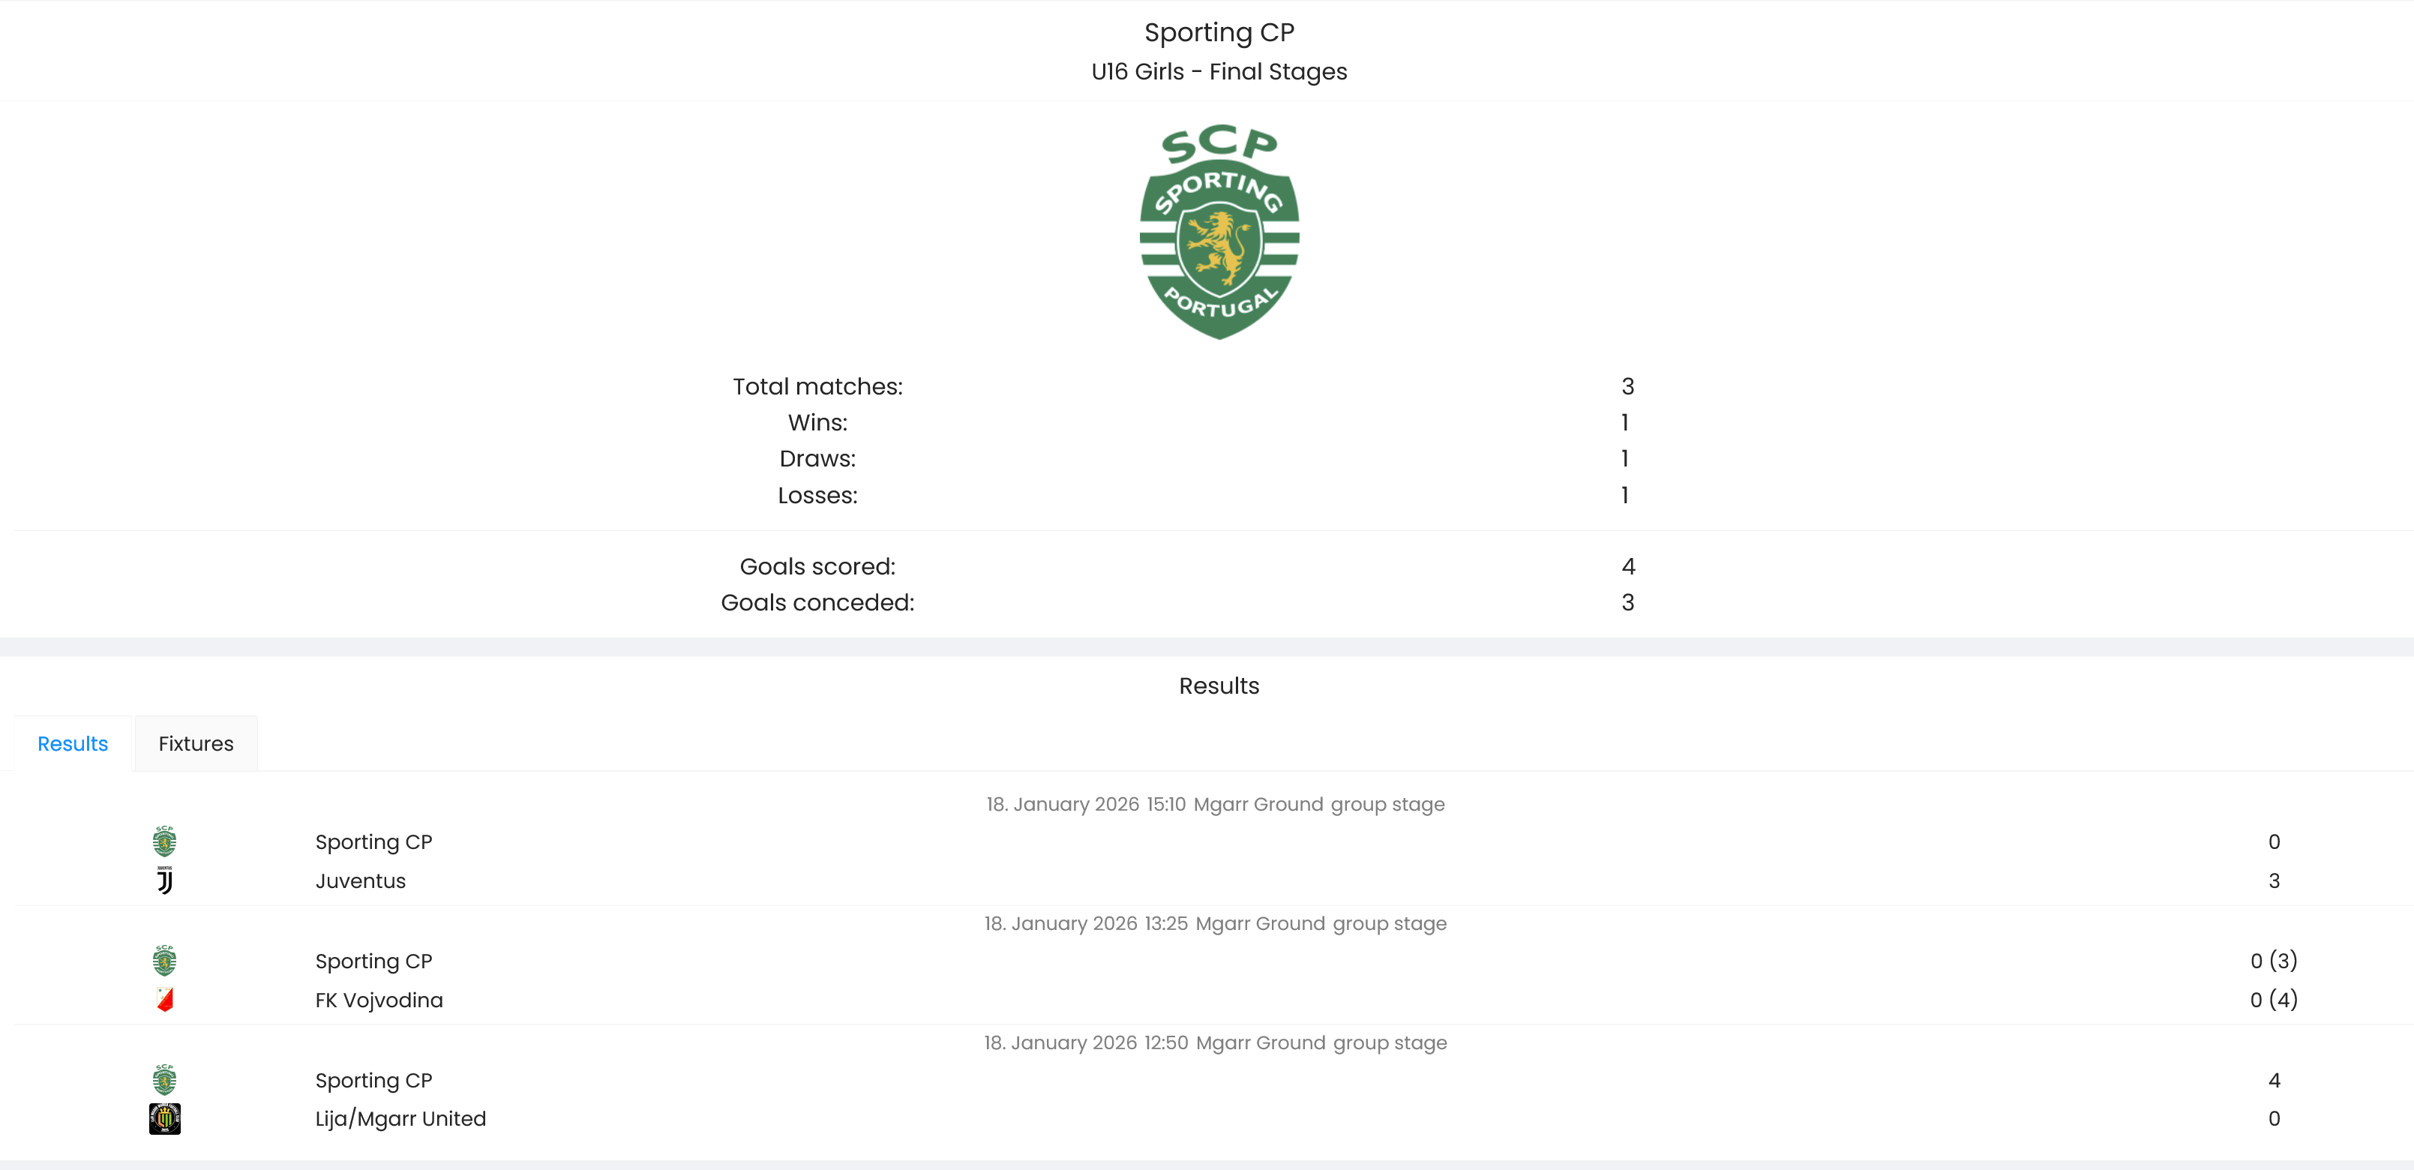Click Sporting CP crest in Vojvodina match row
This screenshot has height=1170, width=2414.
(x=164, y=961)
